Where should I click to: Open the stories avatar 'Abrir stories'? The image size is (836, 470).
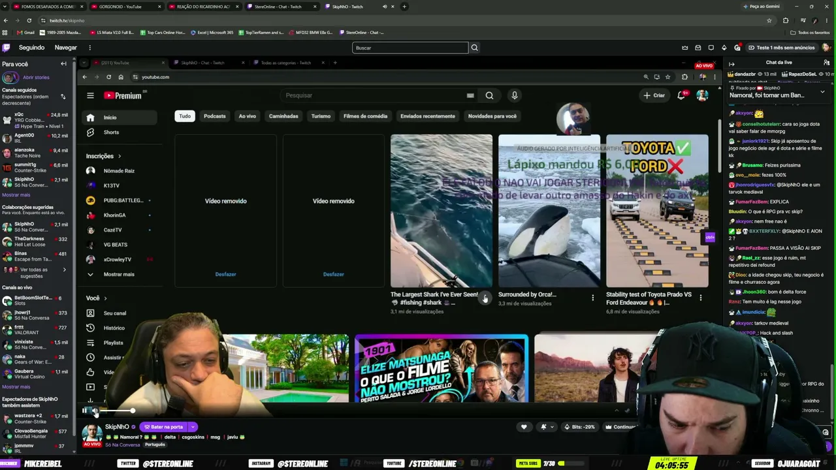[10, 78]
